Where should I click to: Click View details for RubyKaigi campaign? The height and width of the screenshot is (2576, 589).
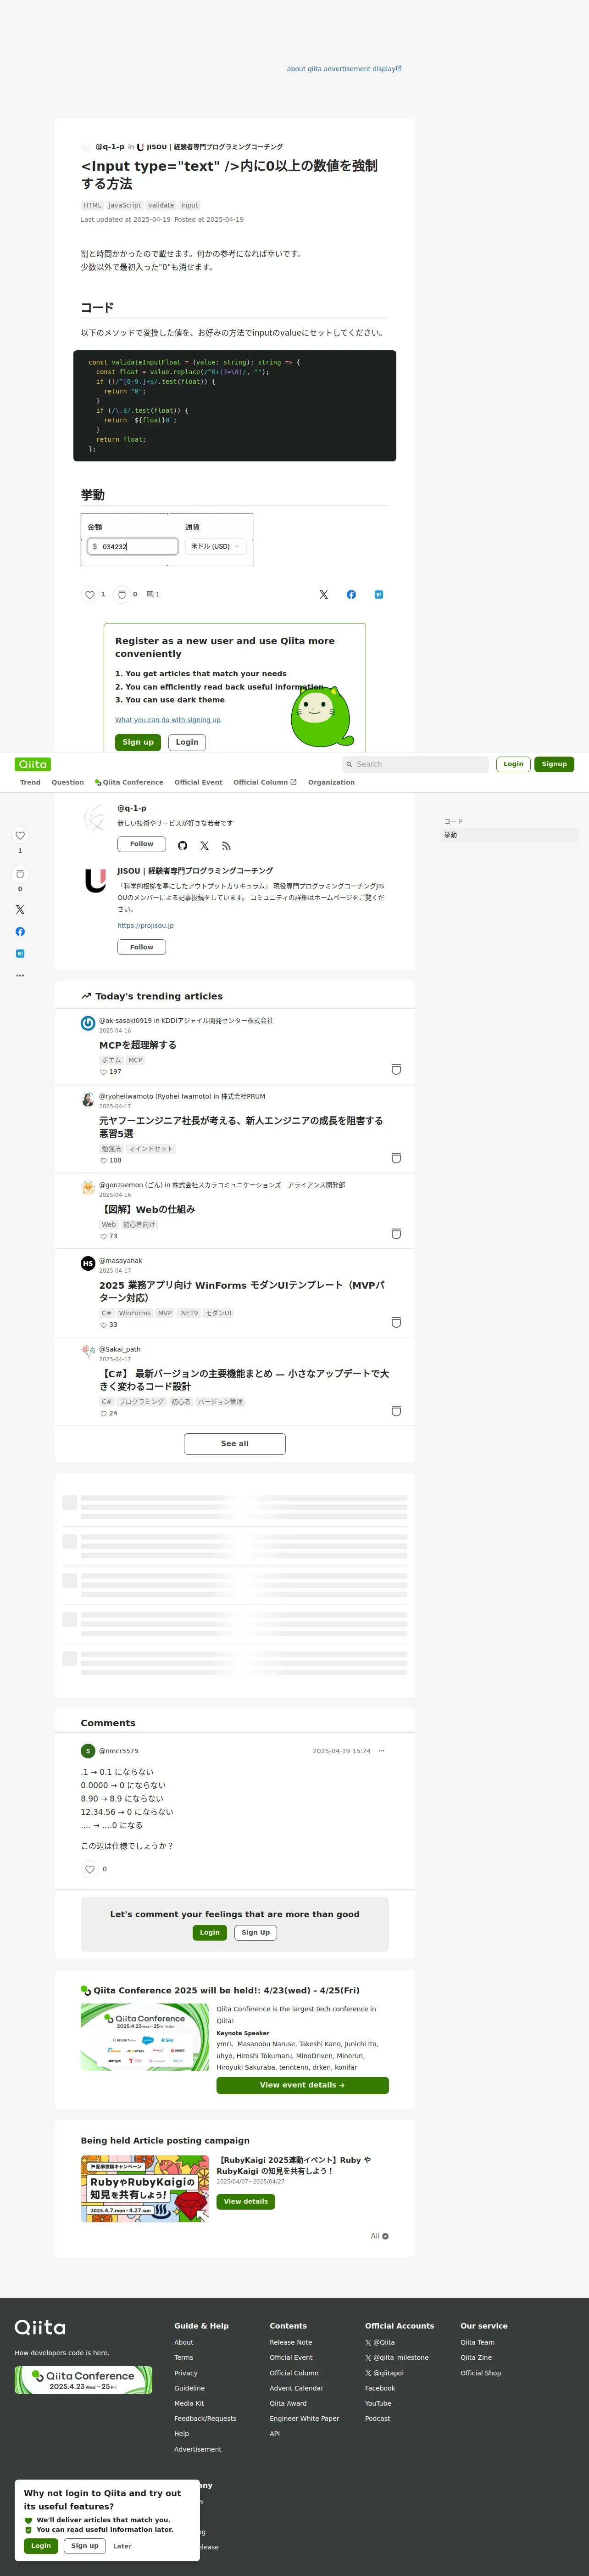coord(246,2202)
